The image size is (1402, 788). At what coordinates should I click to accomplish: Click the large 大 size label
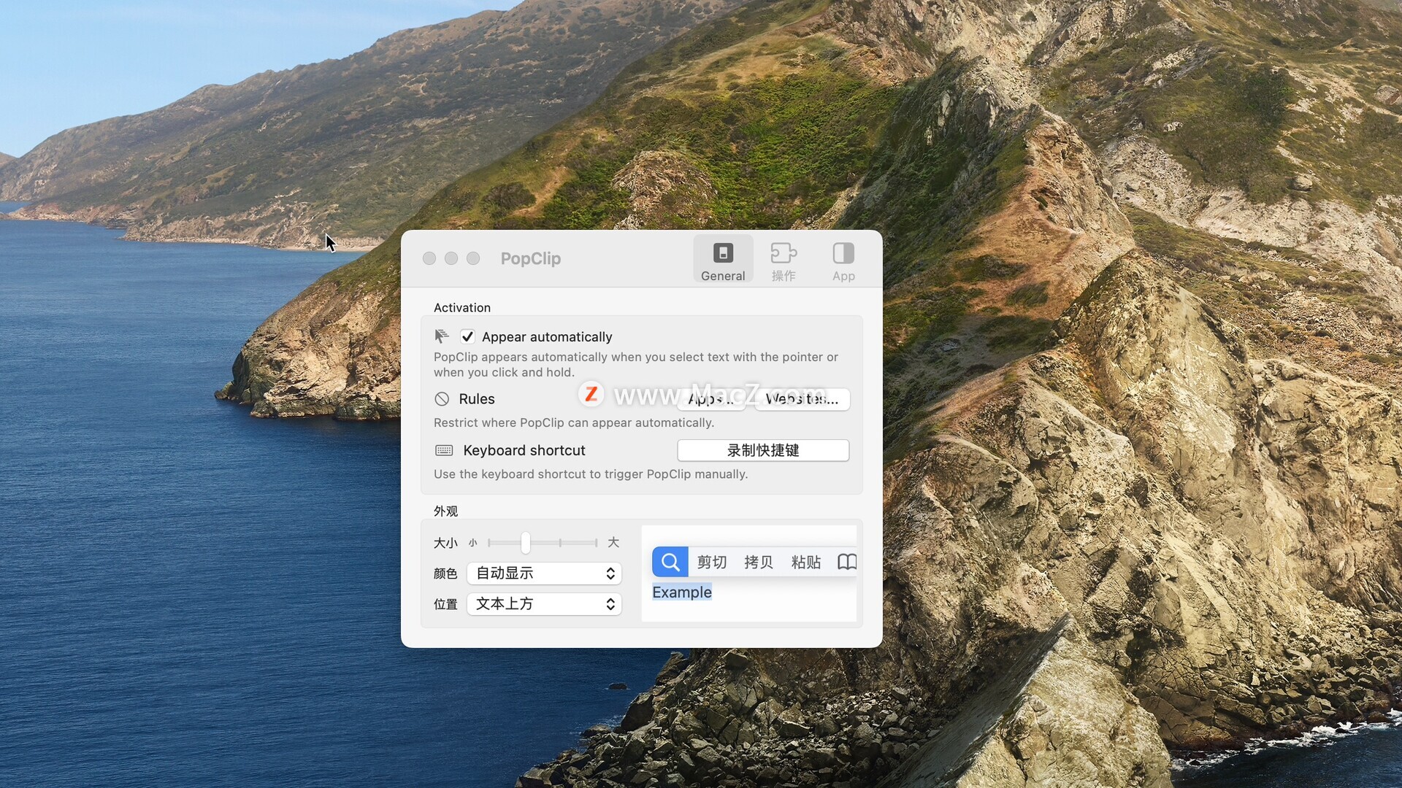[x=613, y=542]
